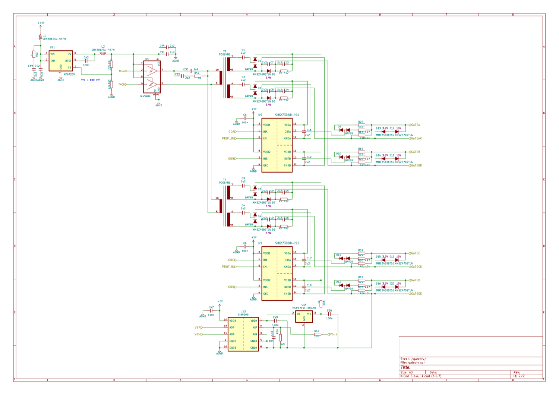Image resolution: width=559 pixels, height=395 pixels.
Task: Select the GATEDK net label
Action: (x=416, y=294)
